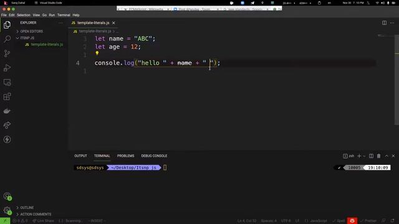Open the Edit menu
This screenshot has height=224, width=399.
(12, 15)
